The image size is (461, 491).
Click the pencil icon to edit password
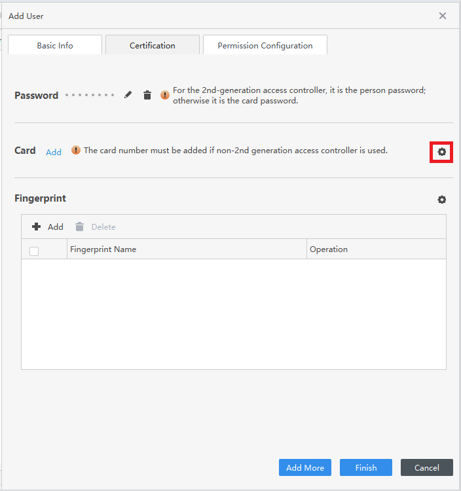click(x=128, y=95)
